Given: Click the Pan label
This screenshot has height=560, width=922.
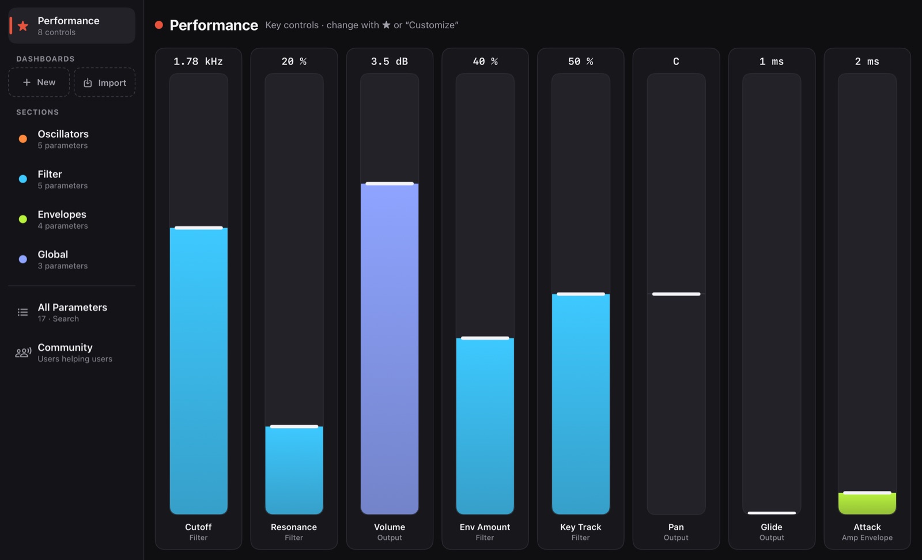Looking at the screenshot, I should [676, 527].
